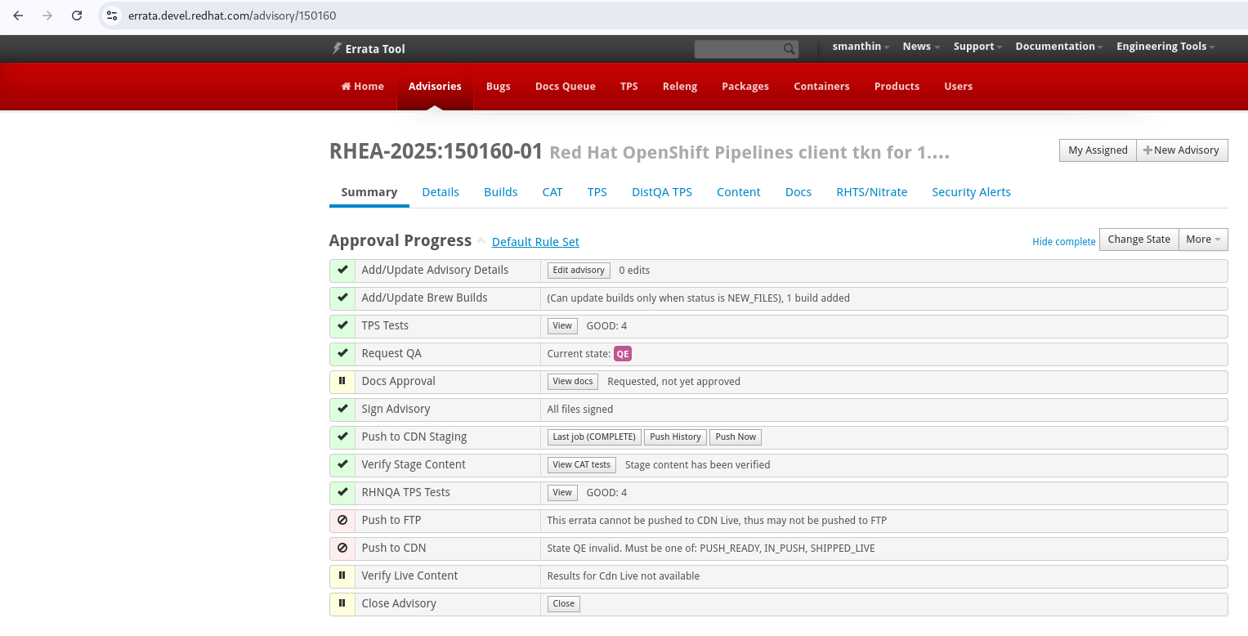1248x636 pixels.
Task: Switch to the DistQA TPS tab
Action: (662, 192)
